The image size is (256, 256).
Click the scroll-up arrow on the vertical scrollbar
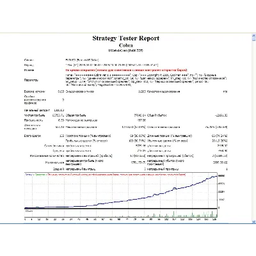click(253, 35)
